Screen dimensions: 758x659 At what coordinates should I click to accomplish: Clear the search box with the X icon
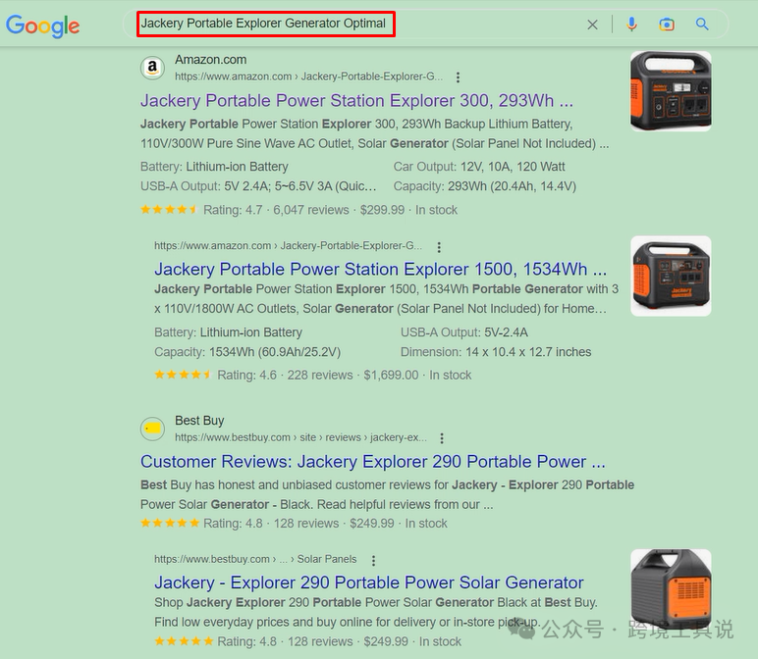pos(592,25)
